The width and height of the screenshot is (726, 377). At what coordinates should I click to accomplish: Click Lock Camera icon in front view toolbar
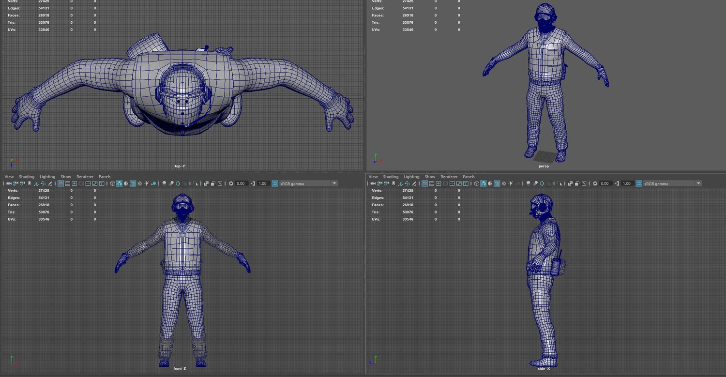pyautogui.click(x=15, y=184)
